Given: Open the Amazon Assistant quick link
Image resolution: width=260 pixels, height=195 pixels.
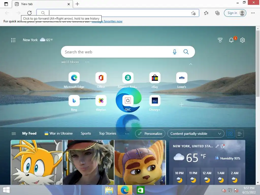Looking at the screenshot, I should tap(128, 80).
